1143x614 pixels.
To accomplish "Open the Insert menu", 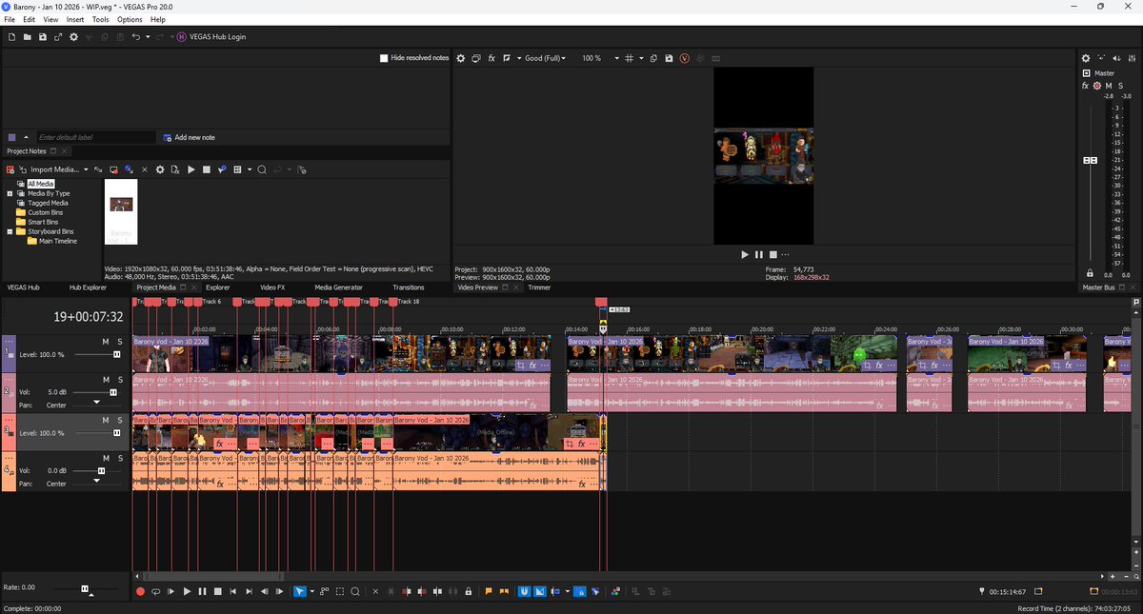I will (x=75, y=19).
